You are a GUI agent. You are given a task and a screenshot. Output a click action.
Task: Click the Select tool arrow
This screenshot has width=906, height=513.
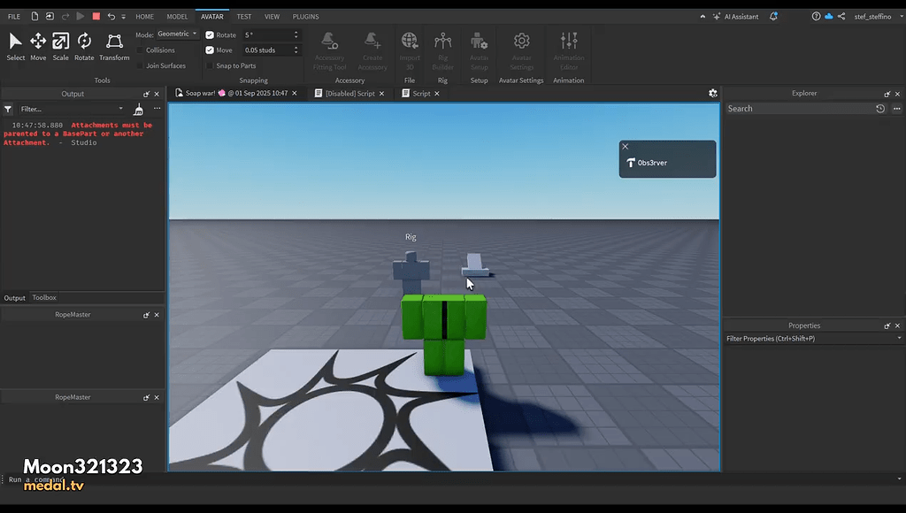click(14, 42)
